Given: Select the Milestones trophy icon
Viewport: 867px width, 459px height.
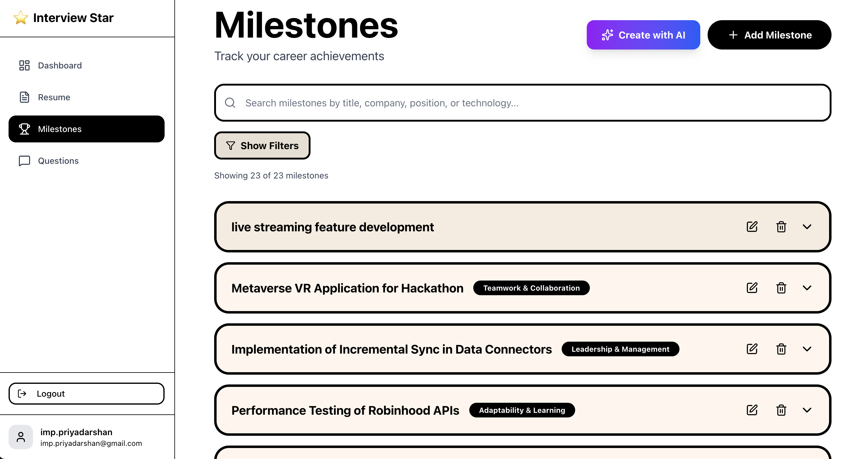Looking at the screenshot, I should click(x=24, y=129).
